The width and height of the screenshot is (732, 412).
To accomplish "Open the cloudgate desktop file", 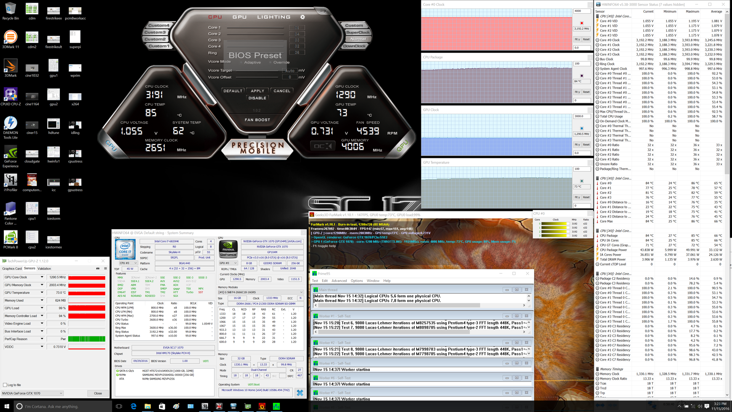I will tap(32, 156).
